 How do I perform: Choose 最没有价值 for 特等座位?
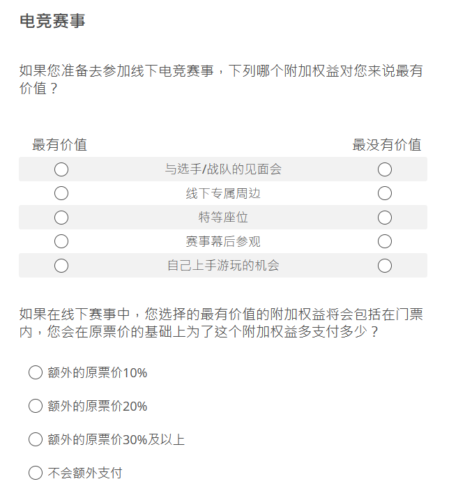coord(385,218)
